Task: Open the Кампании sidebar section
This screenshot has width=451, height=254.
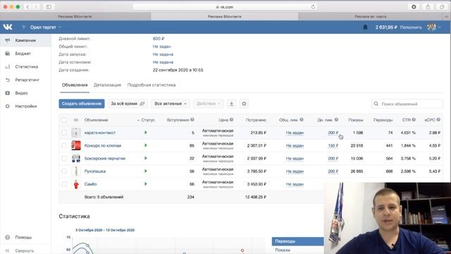Action: click(x=25, y=40)
